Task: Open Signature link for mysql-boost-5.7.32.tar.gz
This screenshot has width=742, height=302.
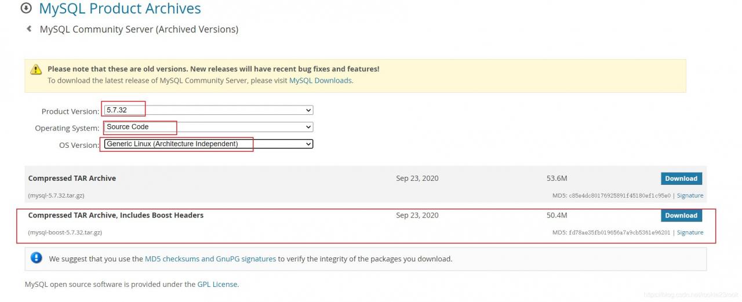Action: tap(690, 232)
